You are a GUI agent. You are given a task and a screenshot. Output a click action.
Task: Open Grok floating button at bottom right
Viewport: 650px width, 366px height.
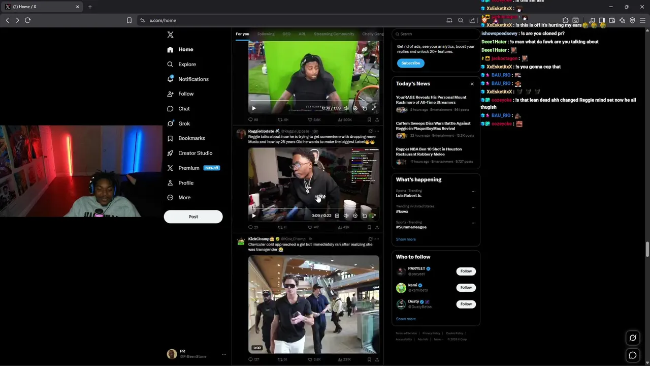coord(633,338)
